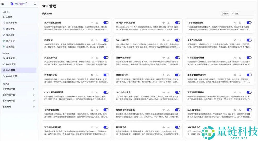Download the 用户标签系统设计 skill

97,23
